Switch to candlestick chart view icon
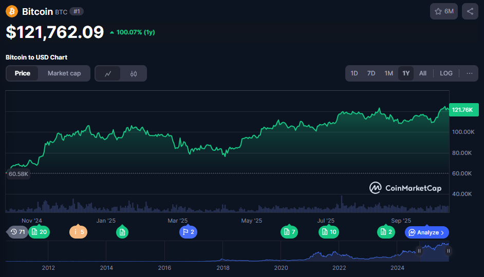The width and height of the screenshot is (484, 277). point(134,74)
